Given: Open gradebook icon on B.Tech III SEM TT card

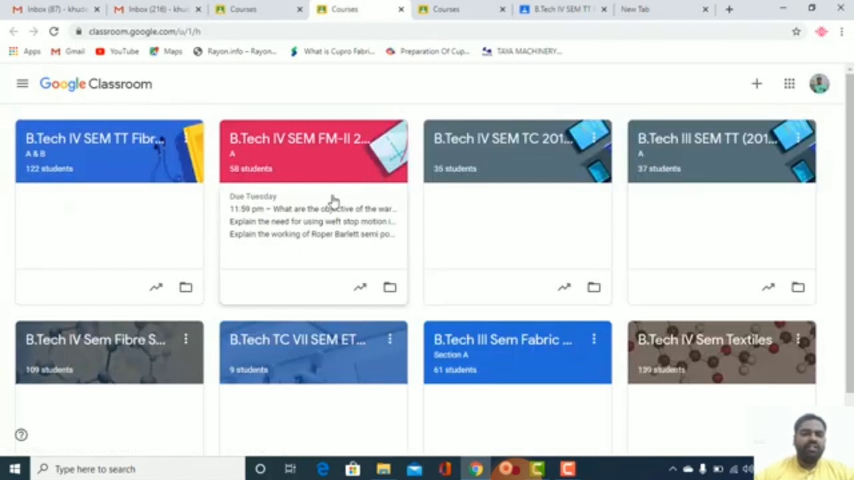Looking at the screenshot, I should (768, 287).
